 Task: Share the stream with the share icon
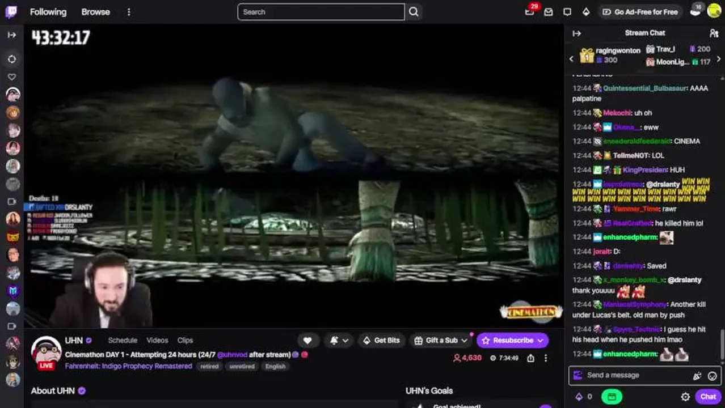click(x=530, y=358)
